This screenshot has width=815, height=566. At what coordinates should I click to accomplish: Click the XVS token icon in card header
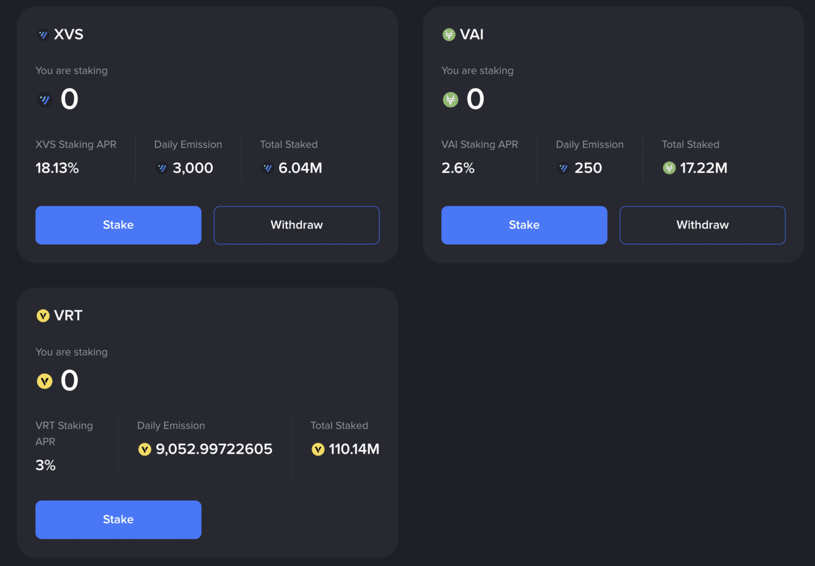43,35
